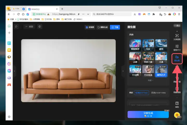Collapse the right panel handle arrow
Viewport: 187px width, 125px height.
(123, 71)
